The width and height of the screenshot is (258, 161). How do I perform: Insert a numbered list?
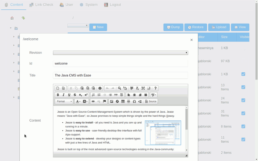pos(93,95)
